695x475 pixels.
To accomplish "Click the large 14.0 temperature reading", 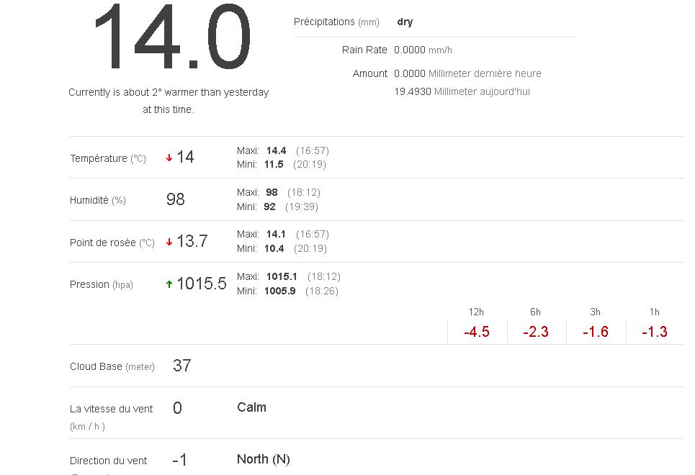I will (x=172, y=37).
